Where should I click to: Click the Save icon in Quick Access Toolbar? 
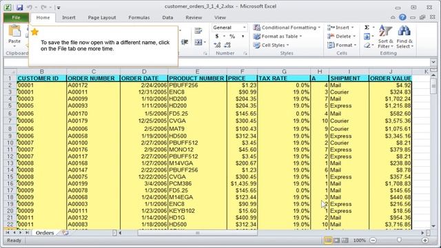pyautogui.click(x=19, y=8)
